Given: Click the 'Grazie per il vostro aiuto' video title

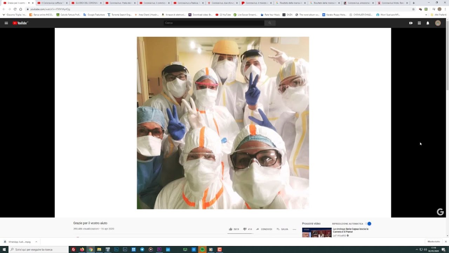Looking at the screenshot, I should (90, 223).
